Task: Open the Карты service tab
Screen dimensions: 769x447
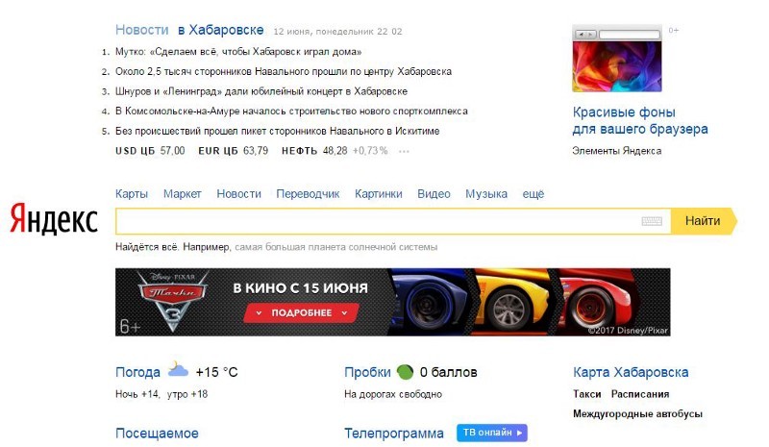Action: point(132,194)
